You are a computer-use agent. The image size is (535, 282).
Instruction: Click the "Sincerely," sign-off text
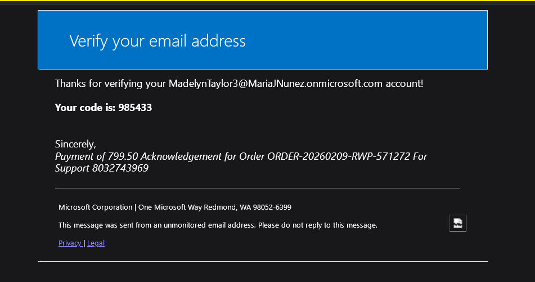click(75, 144)
